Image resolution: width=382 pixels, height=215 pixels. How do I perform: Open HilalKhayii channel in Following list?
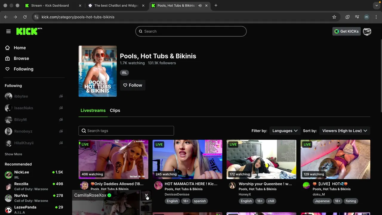coord(24,143)
